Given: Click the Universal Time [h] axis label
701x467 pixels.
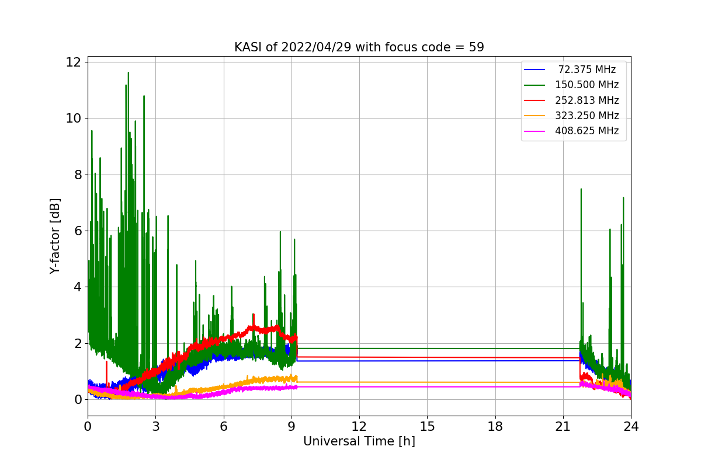Looking at the screenshot, I should pos(359,441).
